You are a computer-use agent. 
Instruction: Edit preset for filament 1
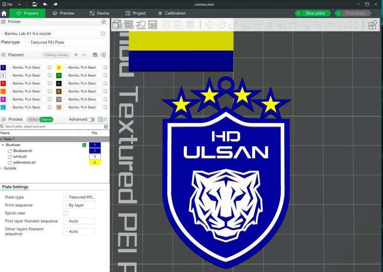tap(50, 68)
